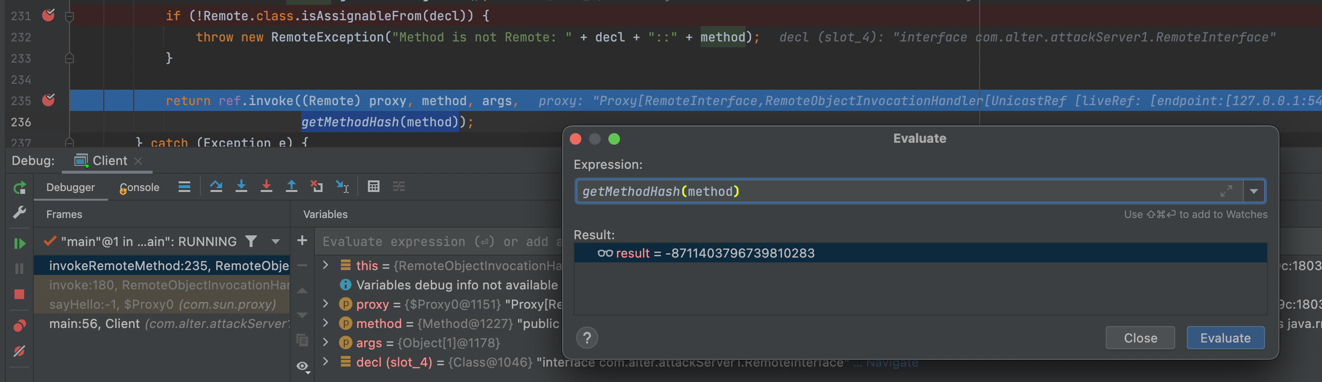Open the View Breakpoints icon
Screen dimensions: 1322x382
point(19,326)
